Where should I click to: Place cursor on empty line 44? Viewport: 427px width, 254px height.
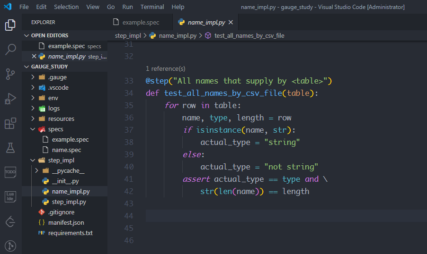pos(286,216)
